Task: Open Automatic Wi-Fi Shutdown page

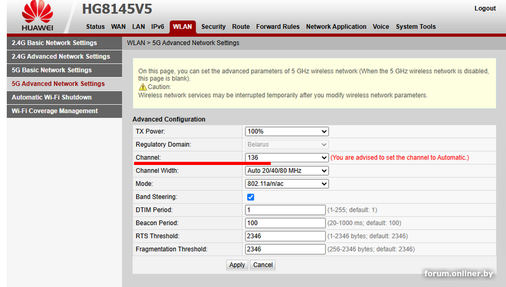Action: pos(65,97)
